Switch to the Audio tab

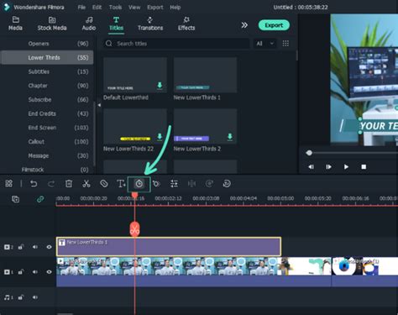click(x=89, y=24)
